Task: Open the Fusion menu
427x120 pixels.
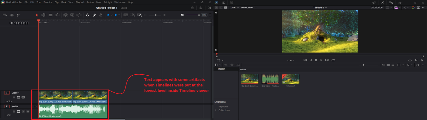Action: (x=90, y=2)
